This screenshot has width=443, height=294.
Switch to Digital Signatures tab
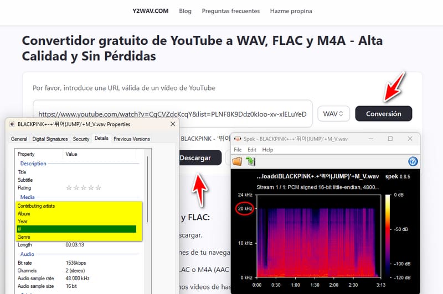pos(50,139)
